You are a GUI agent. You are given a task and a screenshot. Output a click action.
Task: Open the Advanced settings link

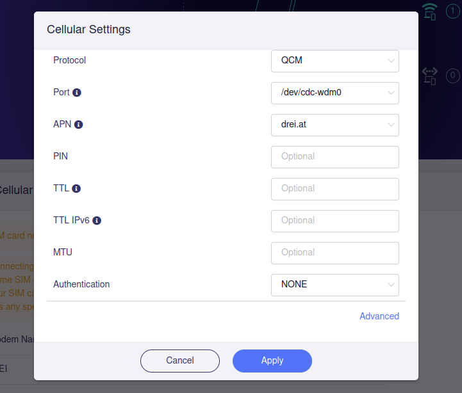point(379,316)
